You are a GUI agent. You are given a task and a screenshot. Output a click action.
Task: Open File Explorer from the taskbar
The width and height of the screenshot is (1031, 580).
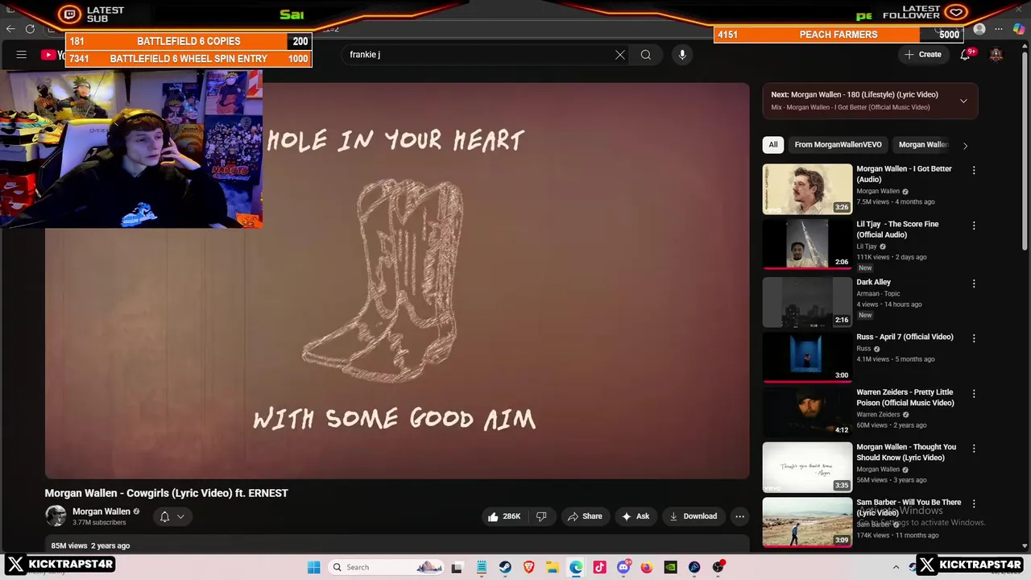coord(553,567)
